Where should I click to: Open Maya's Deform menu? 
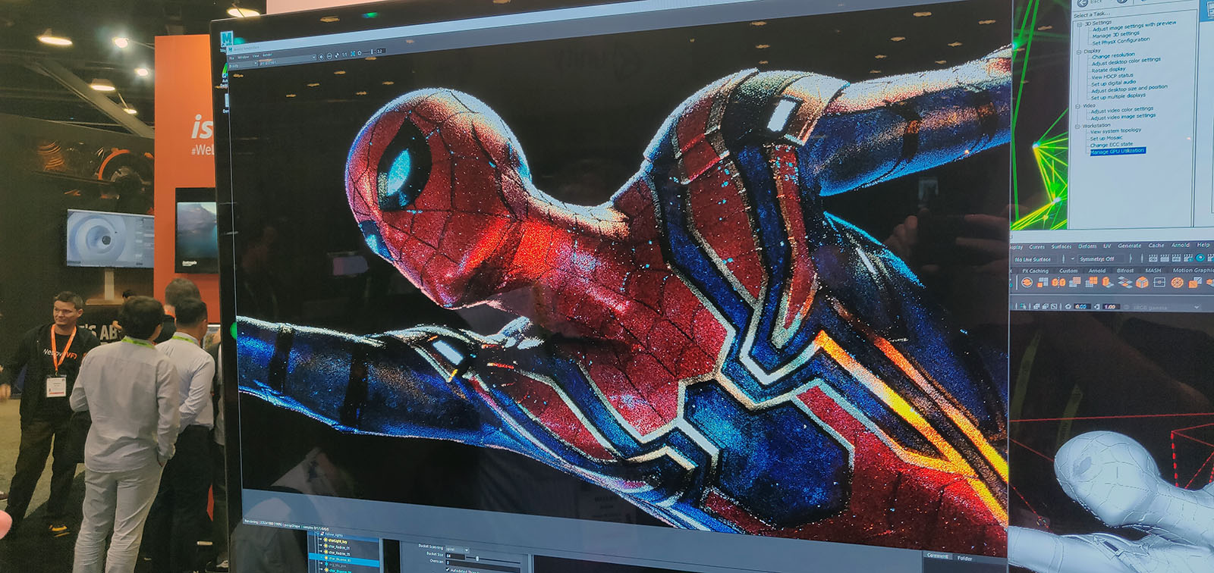[1087, 246]
